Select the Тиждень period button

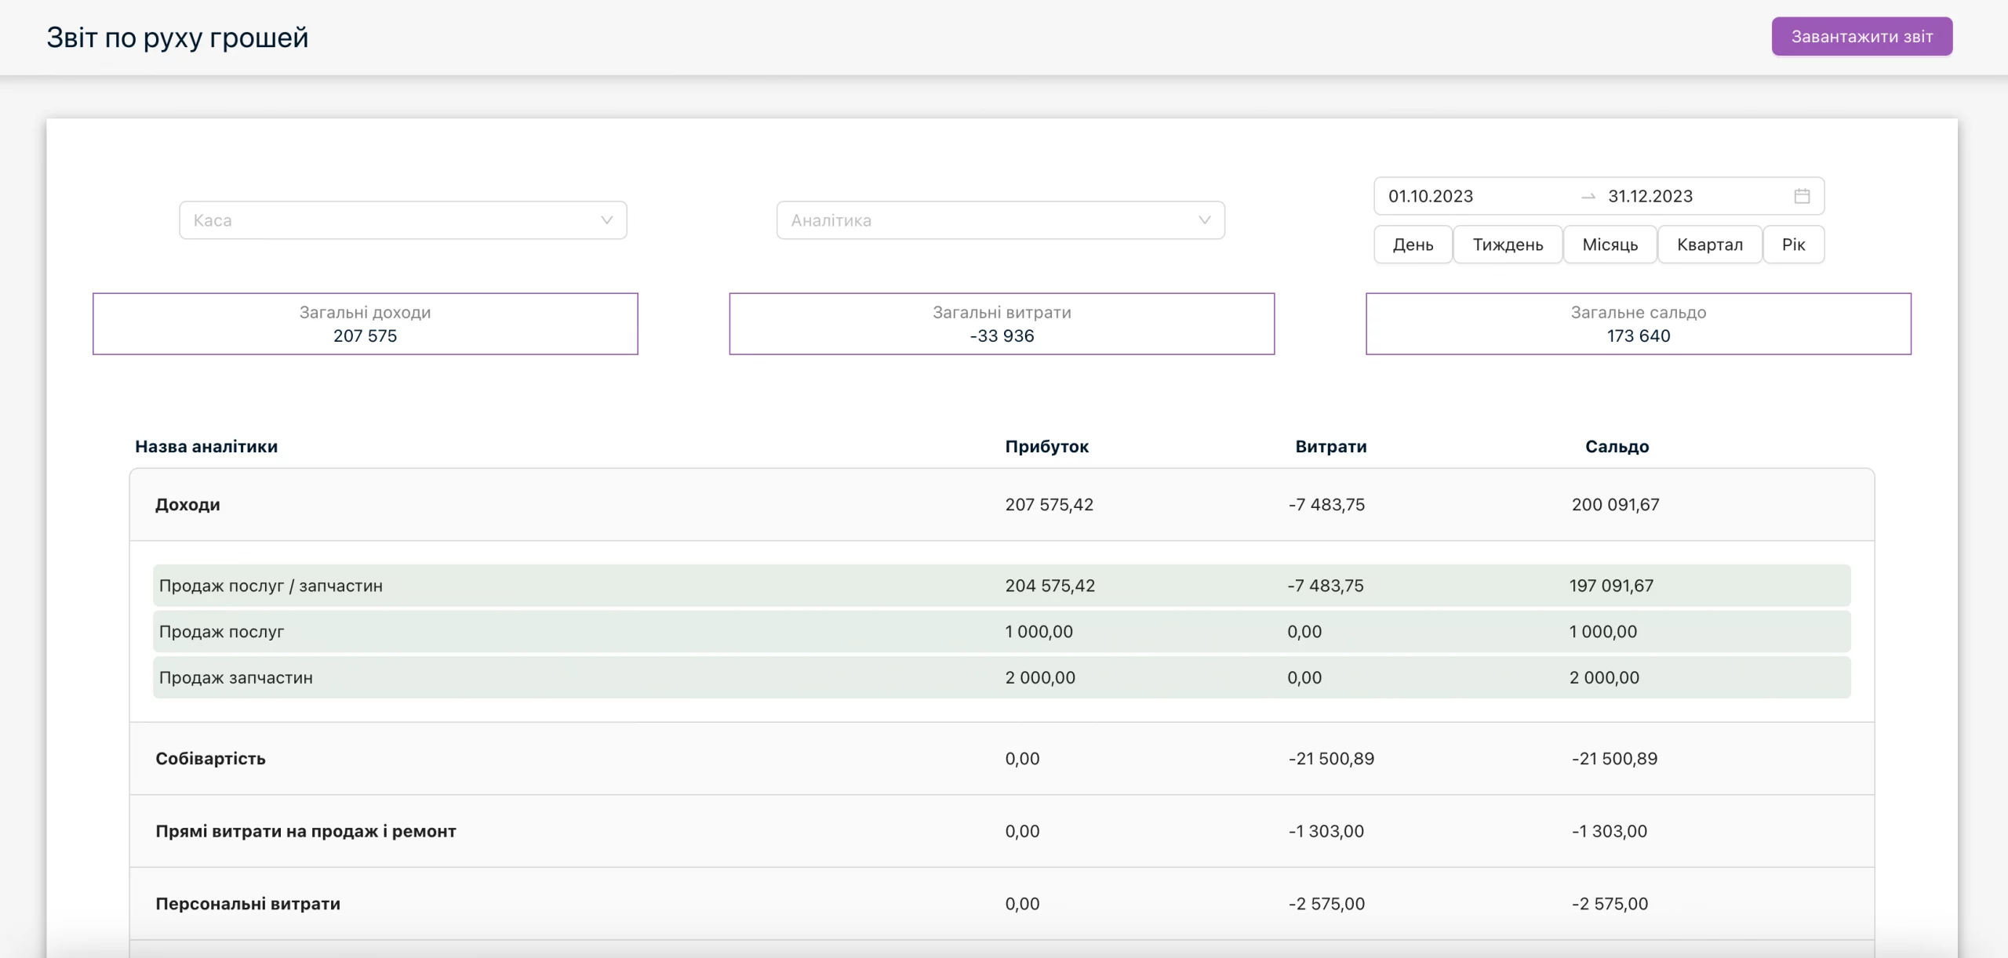(x=1508, y=245)
